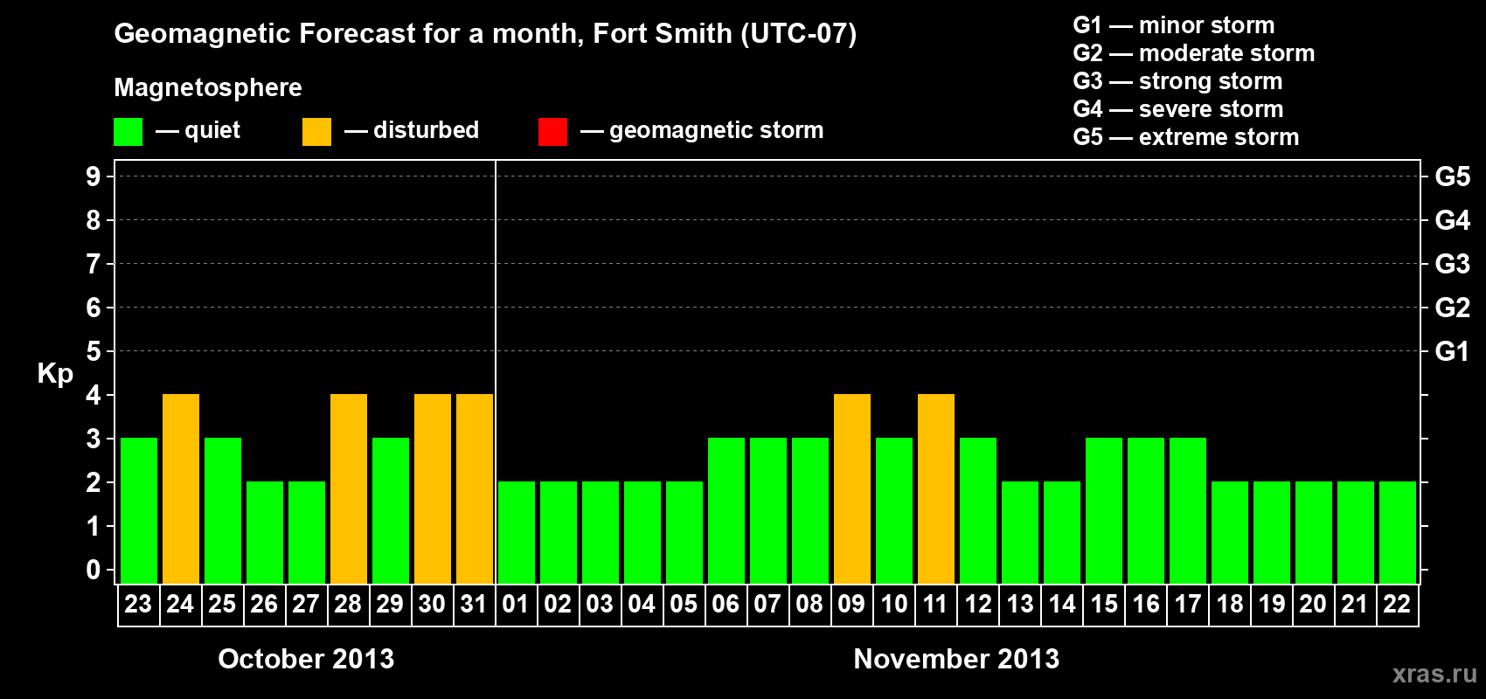Screen dimensions: 1486x699
Task: Click the red geomagnetic storm legend swatch
Action: click(x=552, y=132)
